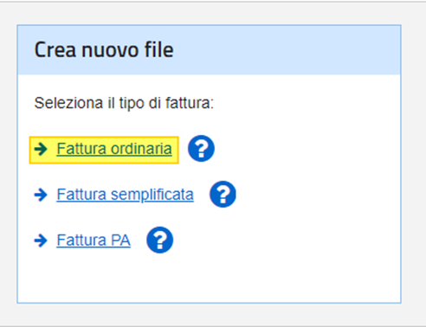Choose the Fattura semplificata invoice type
426x327 pixels.
pos(125,195)
